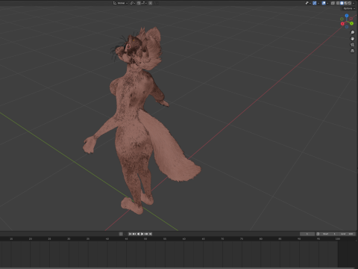Toggle viewport gizmos display
Screen dimensions: 358x269
coord(315,3)
